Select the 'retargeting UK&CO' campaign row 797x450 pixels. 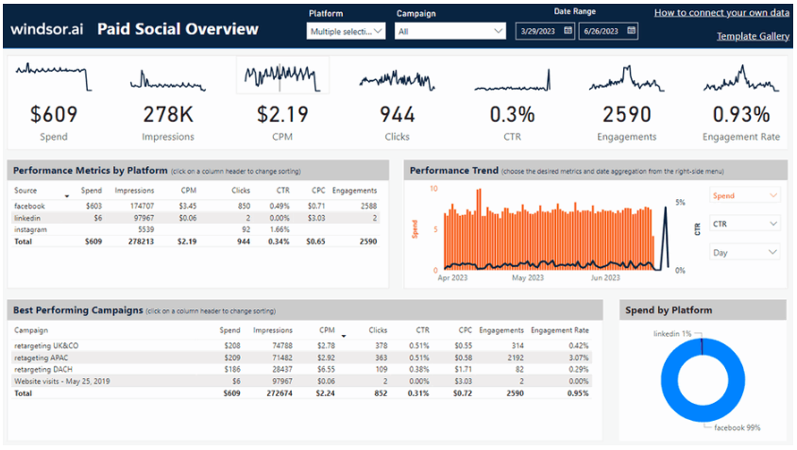[302, 345]
